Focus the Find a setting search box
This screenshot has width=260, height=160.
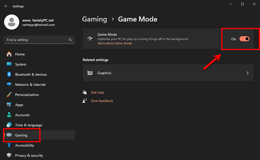coord(39,40)
